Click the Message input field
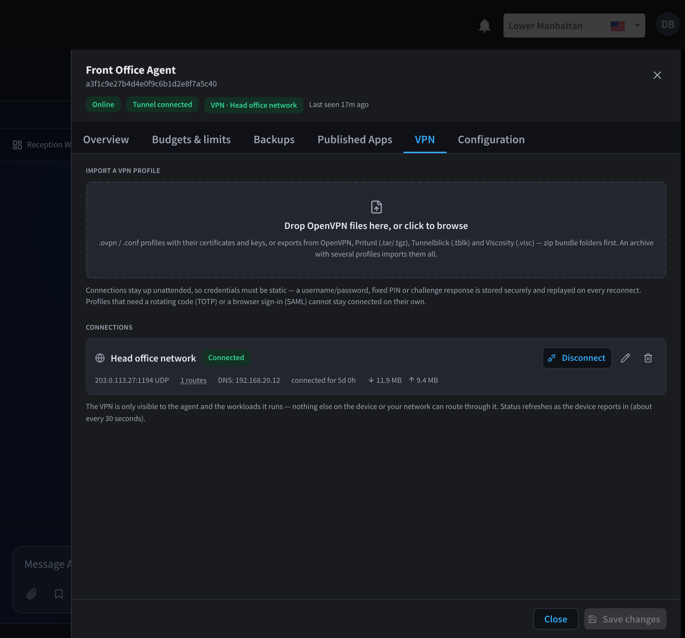 coord(48,564)
